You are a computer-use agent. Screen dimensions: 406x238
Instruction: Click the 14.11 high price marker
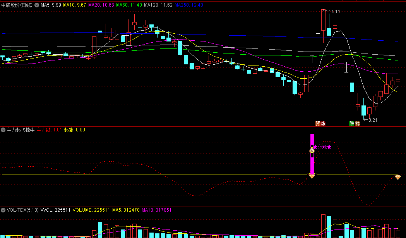click(334, 11)
